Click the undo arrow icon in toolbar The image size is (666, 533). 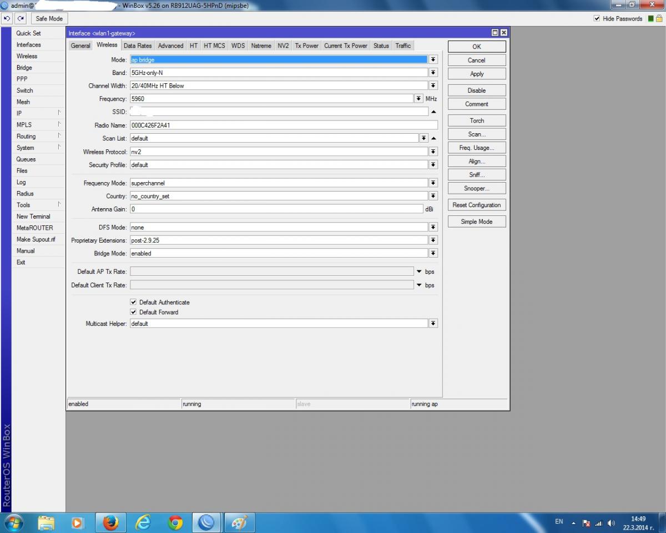7,18
